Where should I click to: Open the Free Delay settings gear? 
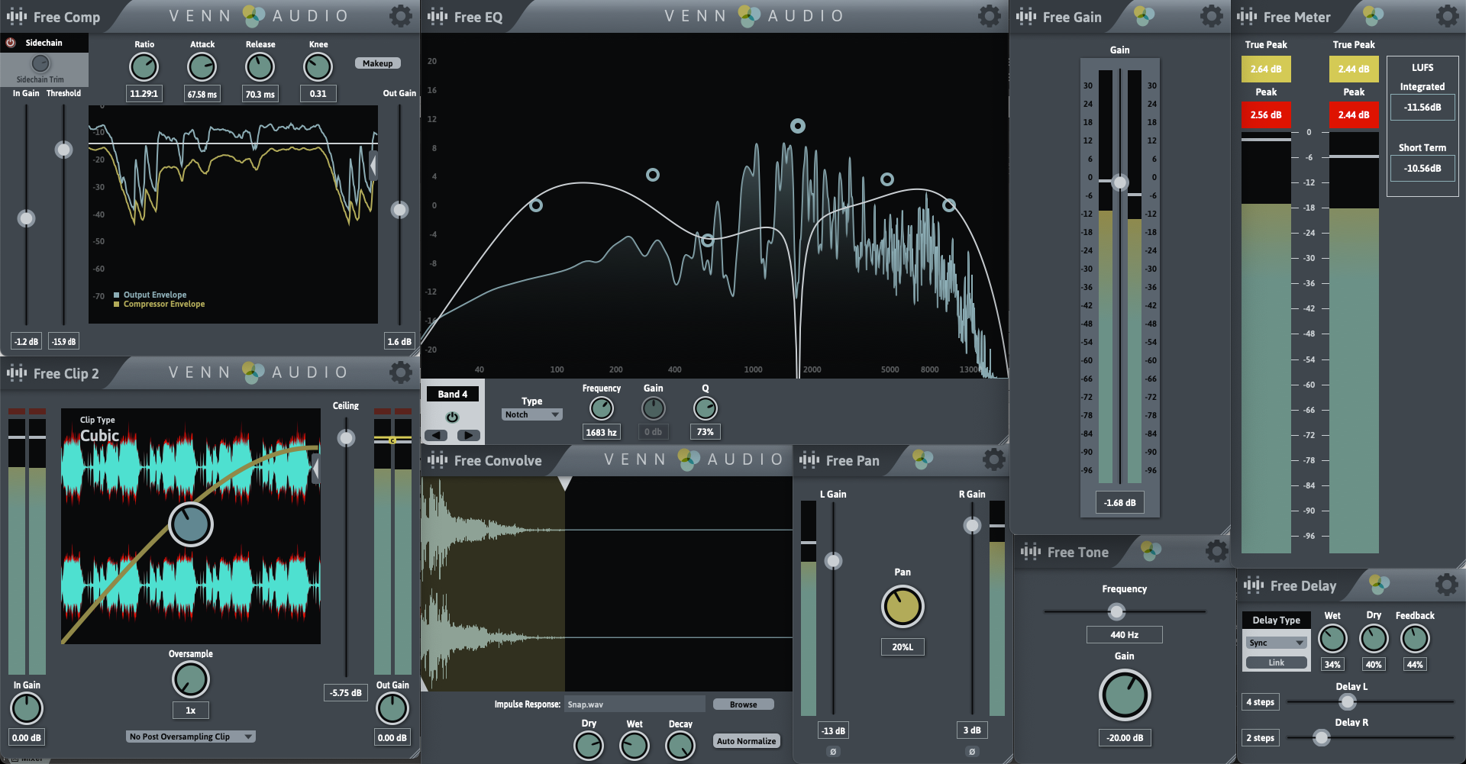pos(1447,585)
